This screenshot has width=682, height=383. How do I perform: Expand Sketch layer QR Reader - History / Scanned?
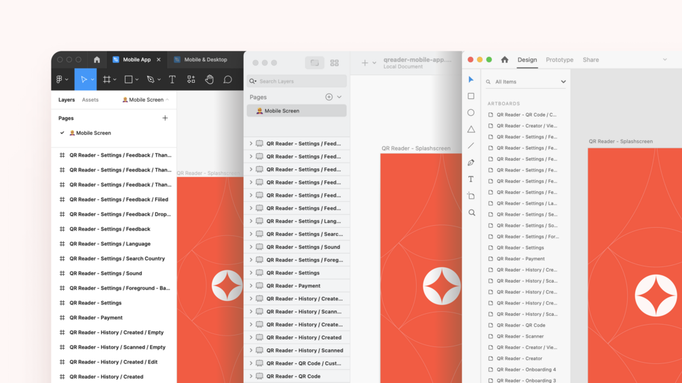click(251, 350)
